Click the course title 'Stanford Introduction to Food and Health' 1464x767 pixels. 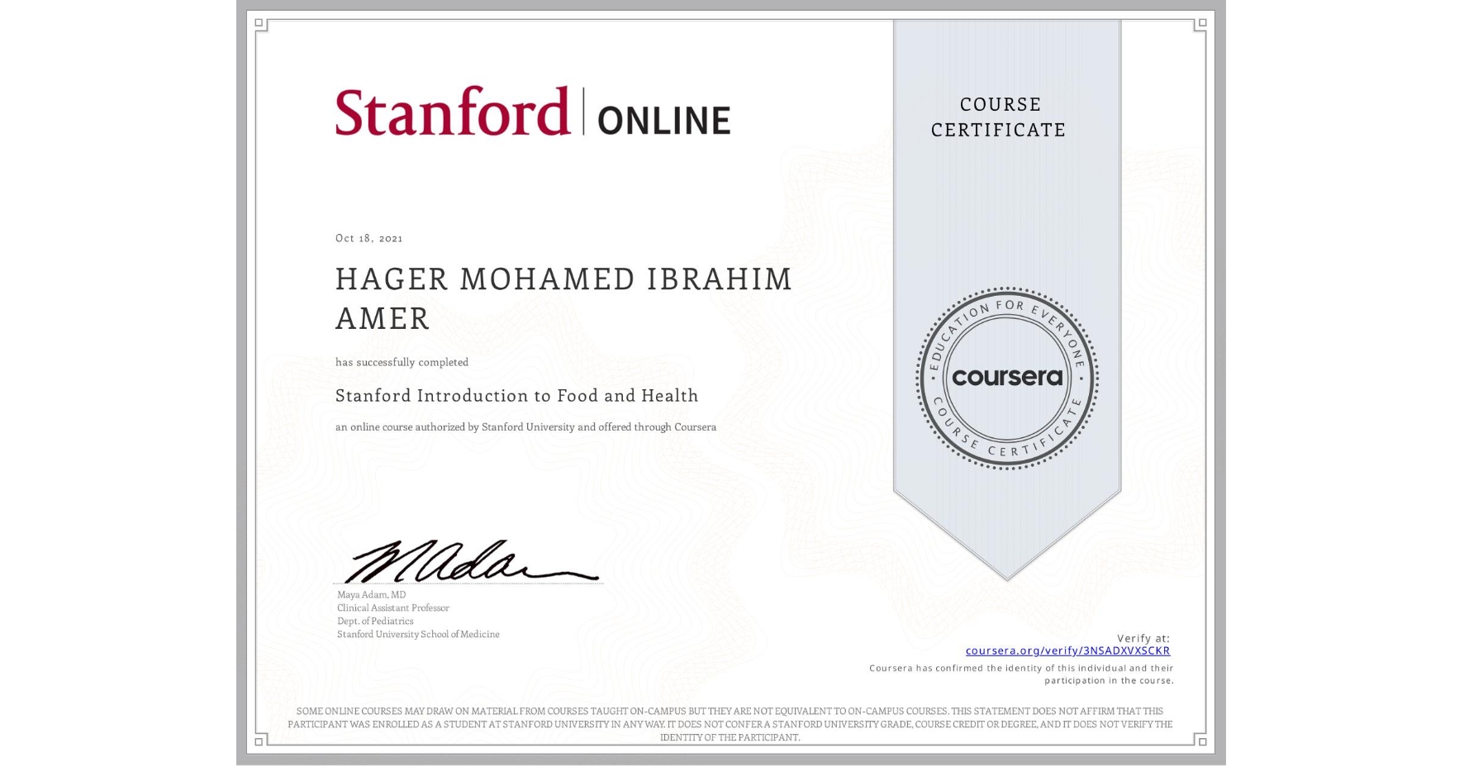click(x=516, y=396)
